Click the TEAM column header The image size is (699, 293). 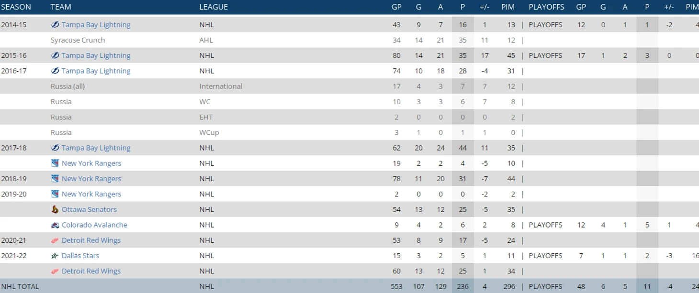61,7
